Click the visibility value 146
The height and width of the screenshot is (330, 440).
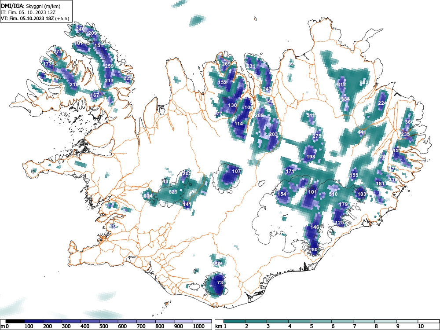(x=315, y=227)
